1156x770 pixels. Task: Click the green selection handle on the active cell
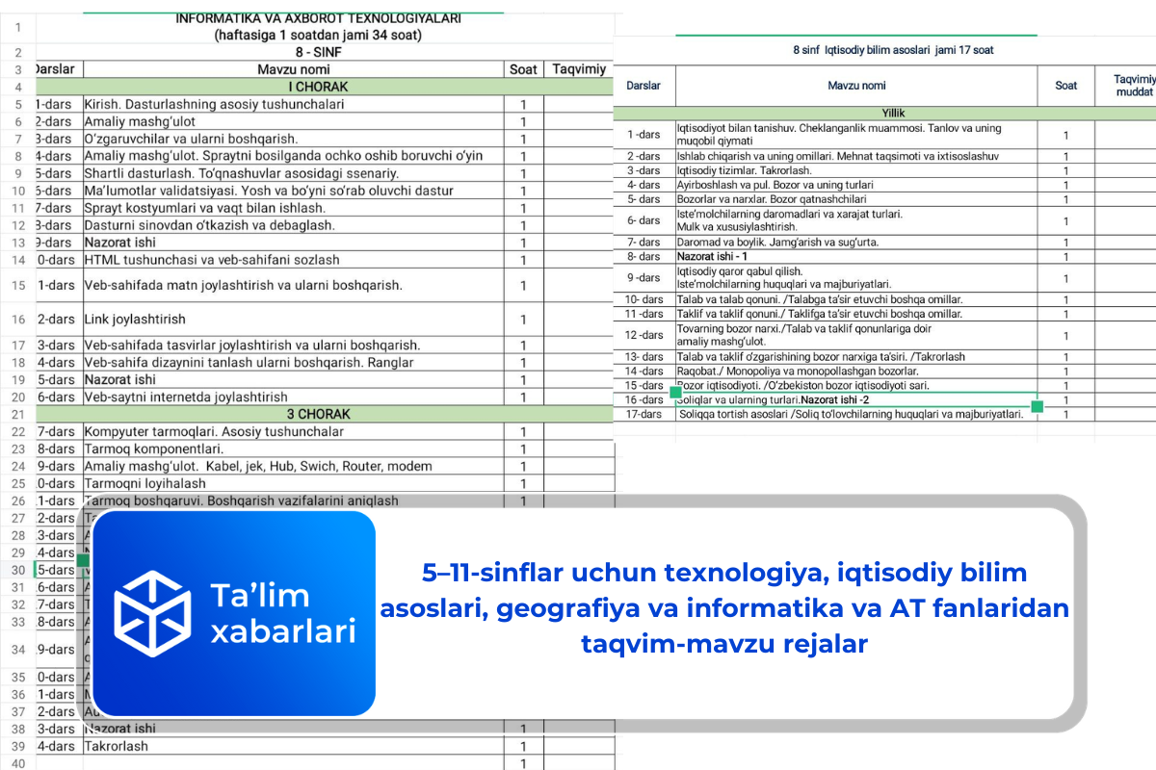(x=1037, y=407)
